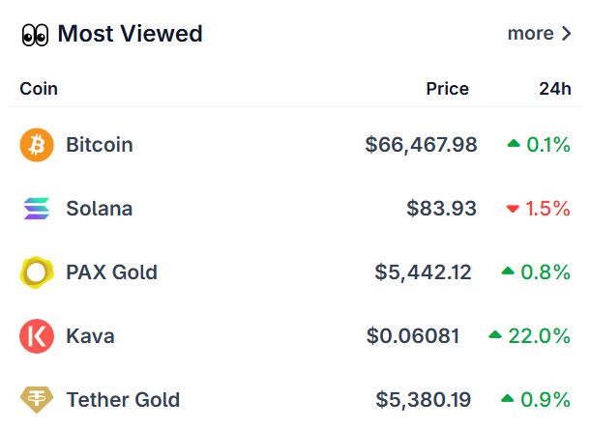View the Tether Gold coin name
The width and height of the screenshot is (590, 429).
point(123,400)
